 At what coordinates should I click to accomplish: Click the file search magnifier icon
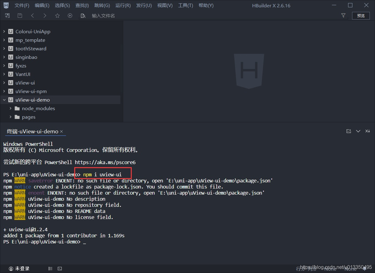[83, 16]
